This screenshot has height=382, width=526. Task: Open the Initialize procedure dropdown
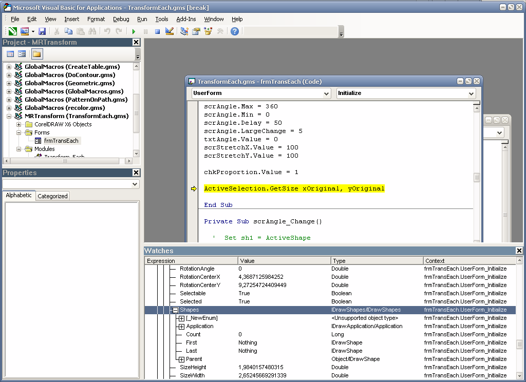point(472,94)
